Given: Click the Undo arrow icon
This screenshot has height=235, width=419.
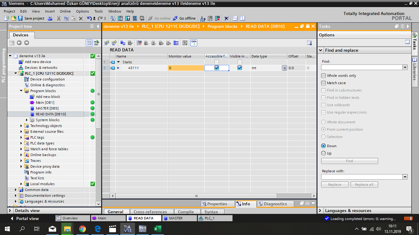Looking at the screenshot, I should (x=89, y=18).
